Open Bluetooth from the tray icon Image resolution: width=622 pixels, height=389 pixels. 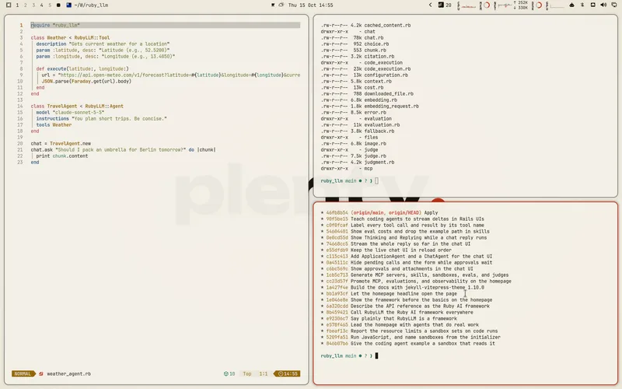582,5
